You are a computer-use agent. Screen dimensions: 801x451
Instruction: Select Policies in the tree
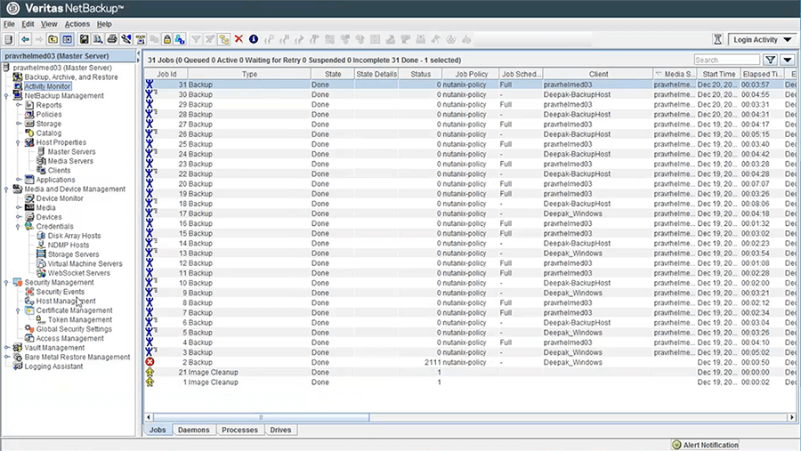point(49,115)
